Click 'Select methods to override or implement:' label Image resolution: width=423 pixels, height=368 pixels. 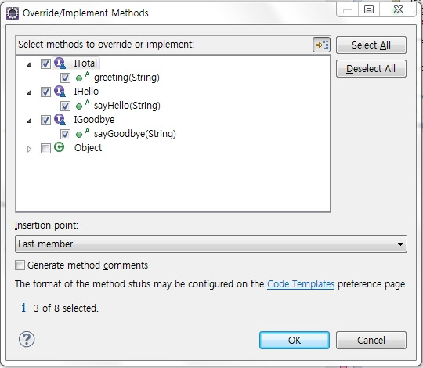click(106, 44)
